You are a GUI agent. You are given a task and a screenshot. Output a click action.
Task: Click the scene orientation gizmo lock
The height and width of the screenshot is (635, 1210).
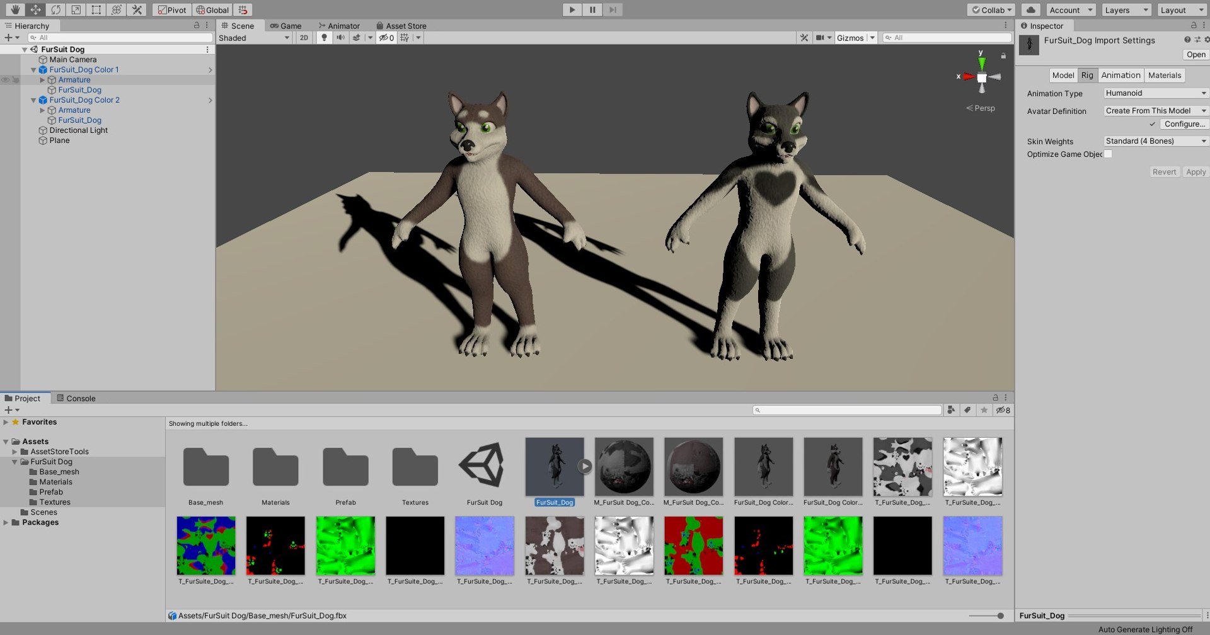[1003, 55]
